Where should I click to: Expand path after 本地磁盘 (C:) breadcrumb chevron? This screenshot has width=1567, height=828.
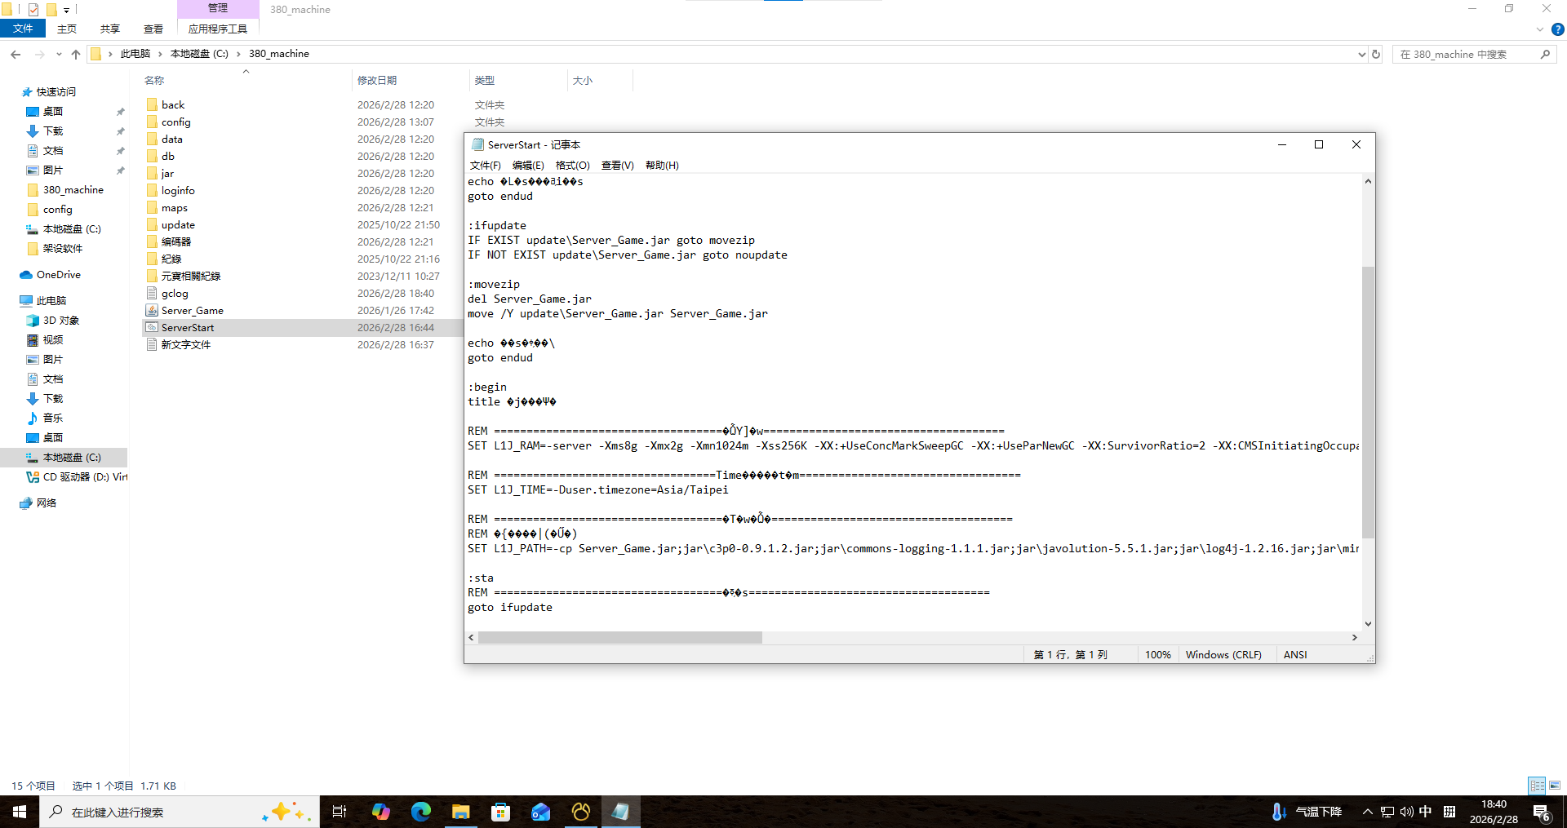(238, 54)
